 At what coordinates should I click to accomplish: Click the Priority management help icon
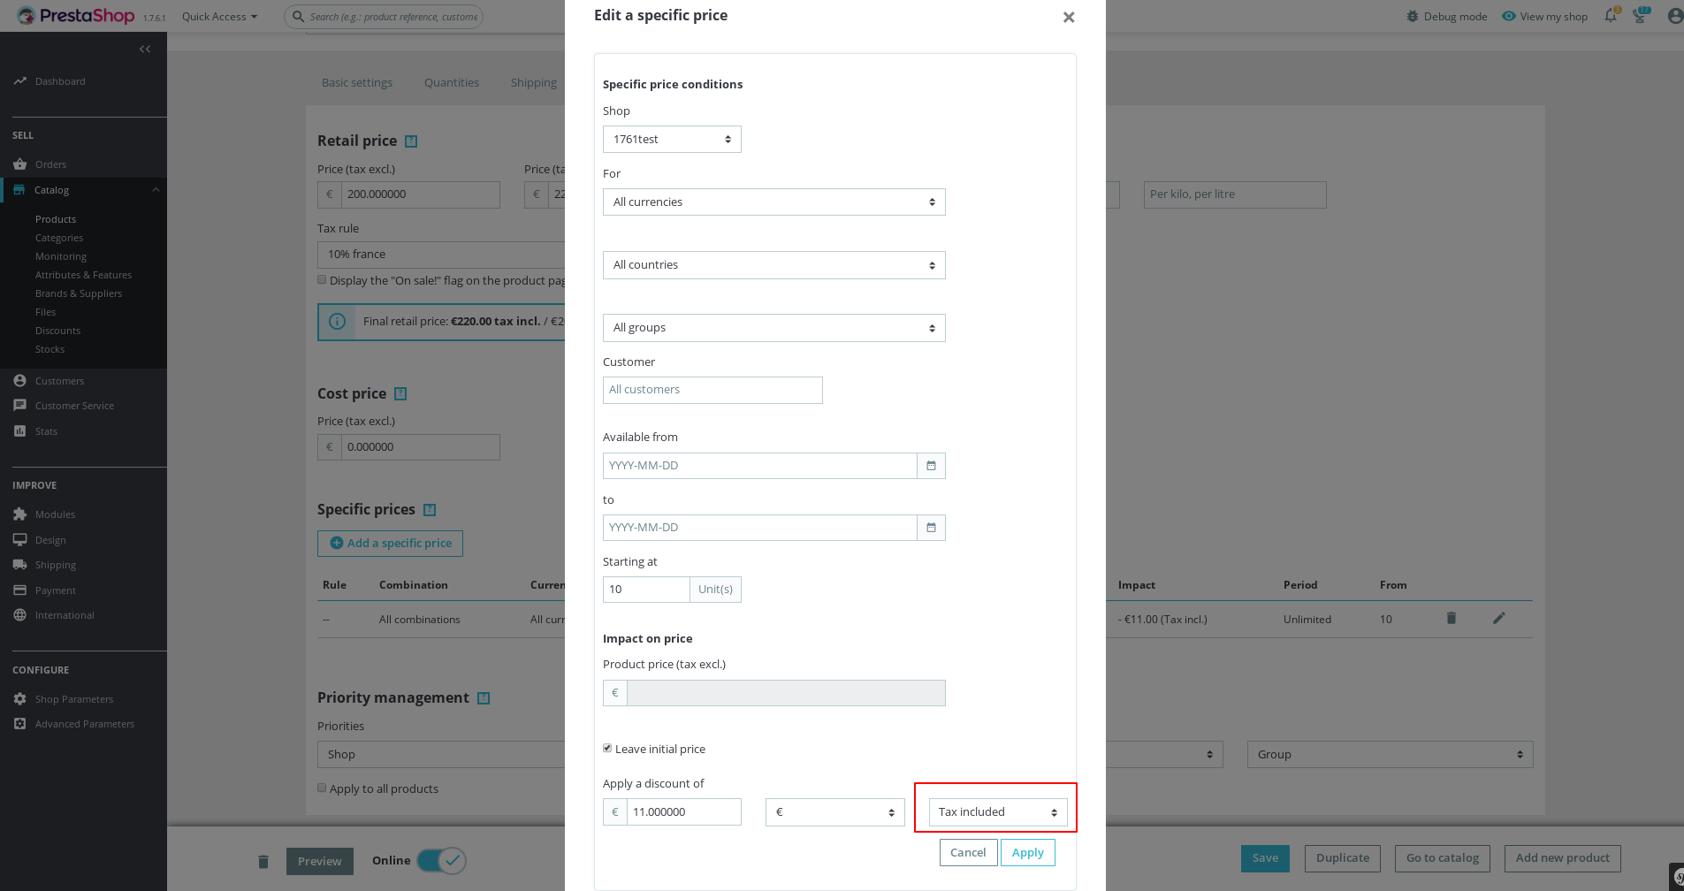pos(484,698)
